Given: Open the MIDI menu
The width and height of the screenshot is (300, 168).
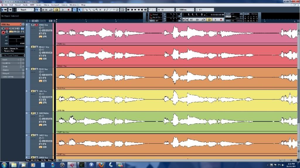Looking at the screenshot, I should pos(32,5).
